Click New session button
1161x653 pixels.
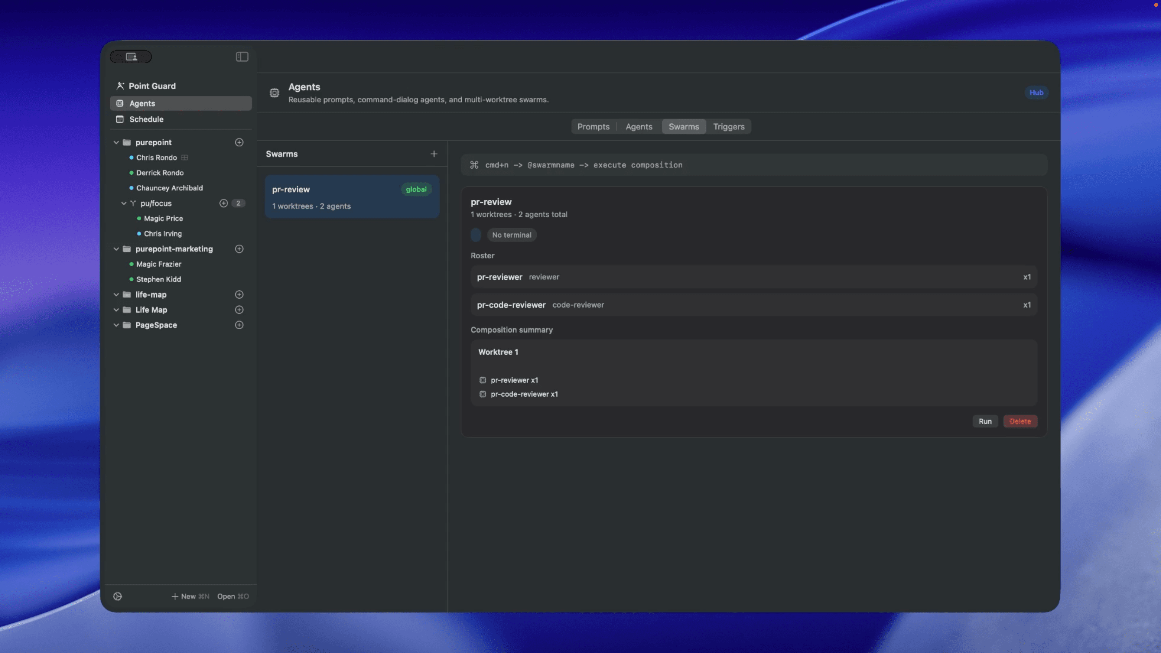(x=190, y=596)
